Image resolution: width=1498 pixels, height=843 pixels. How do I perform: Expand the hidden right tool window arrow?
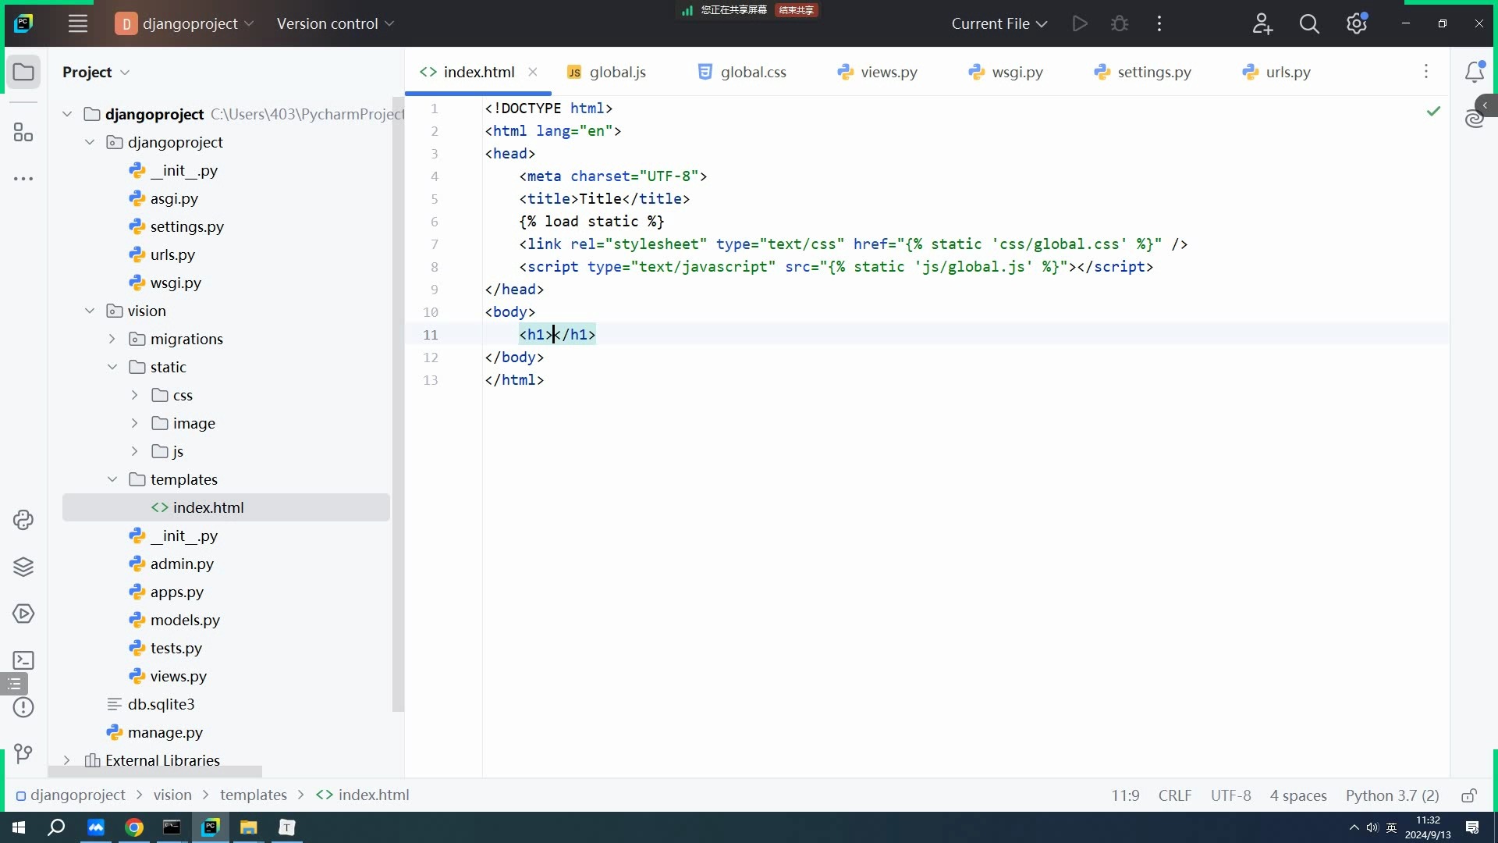pyautogui.click(x=1486, y=105)
